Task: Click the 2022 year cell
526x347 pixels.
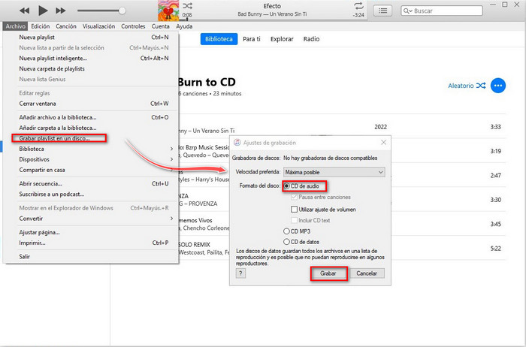Action: 380,127
